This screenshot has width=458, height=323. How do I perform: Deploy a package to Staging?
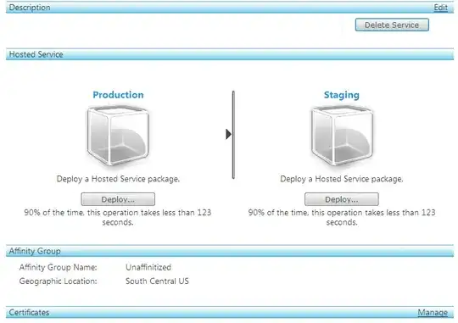pyautogui.click(x=342, y=199)
